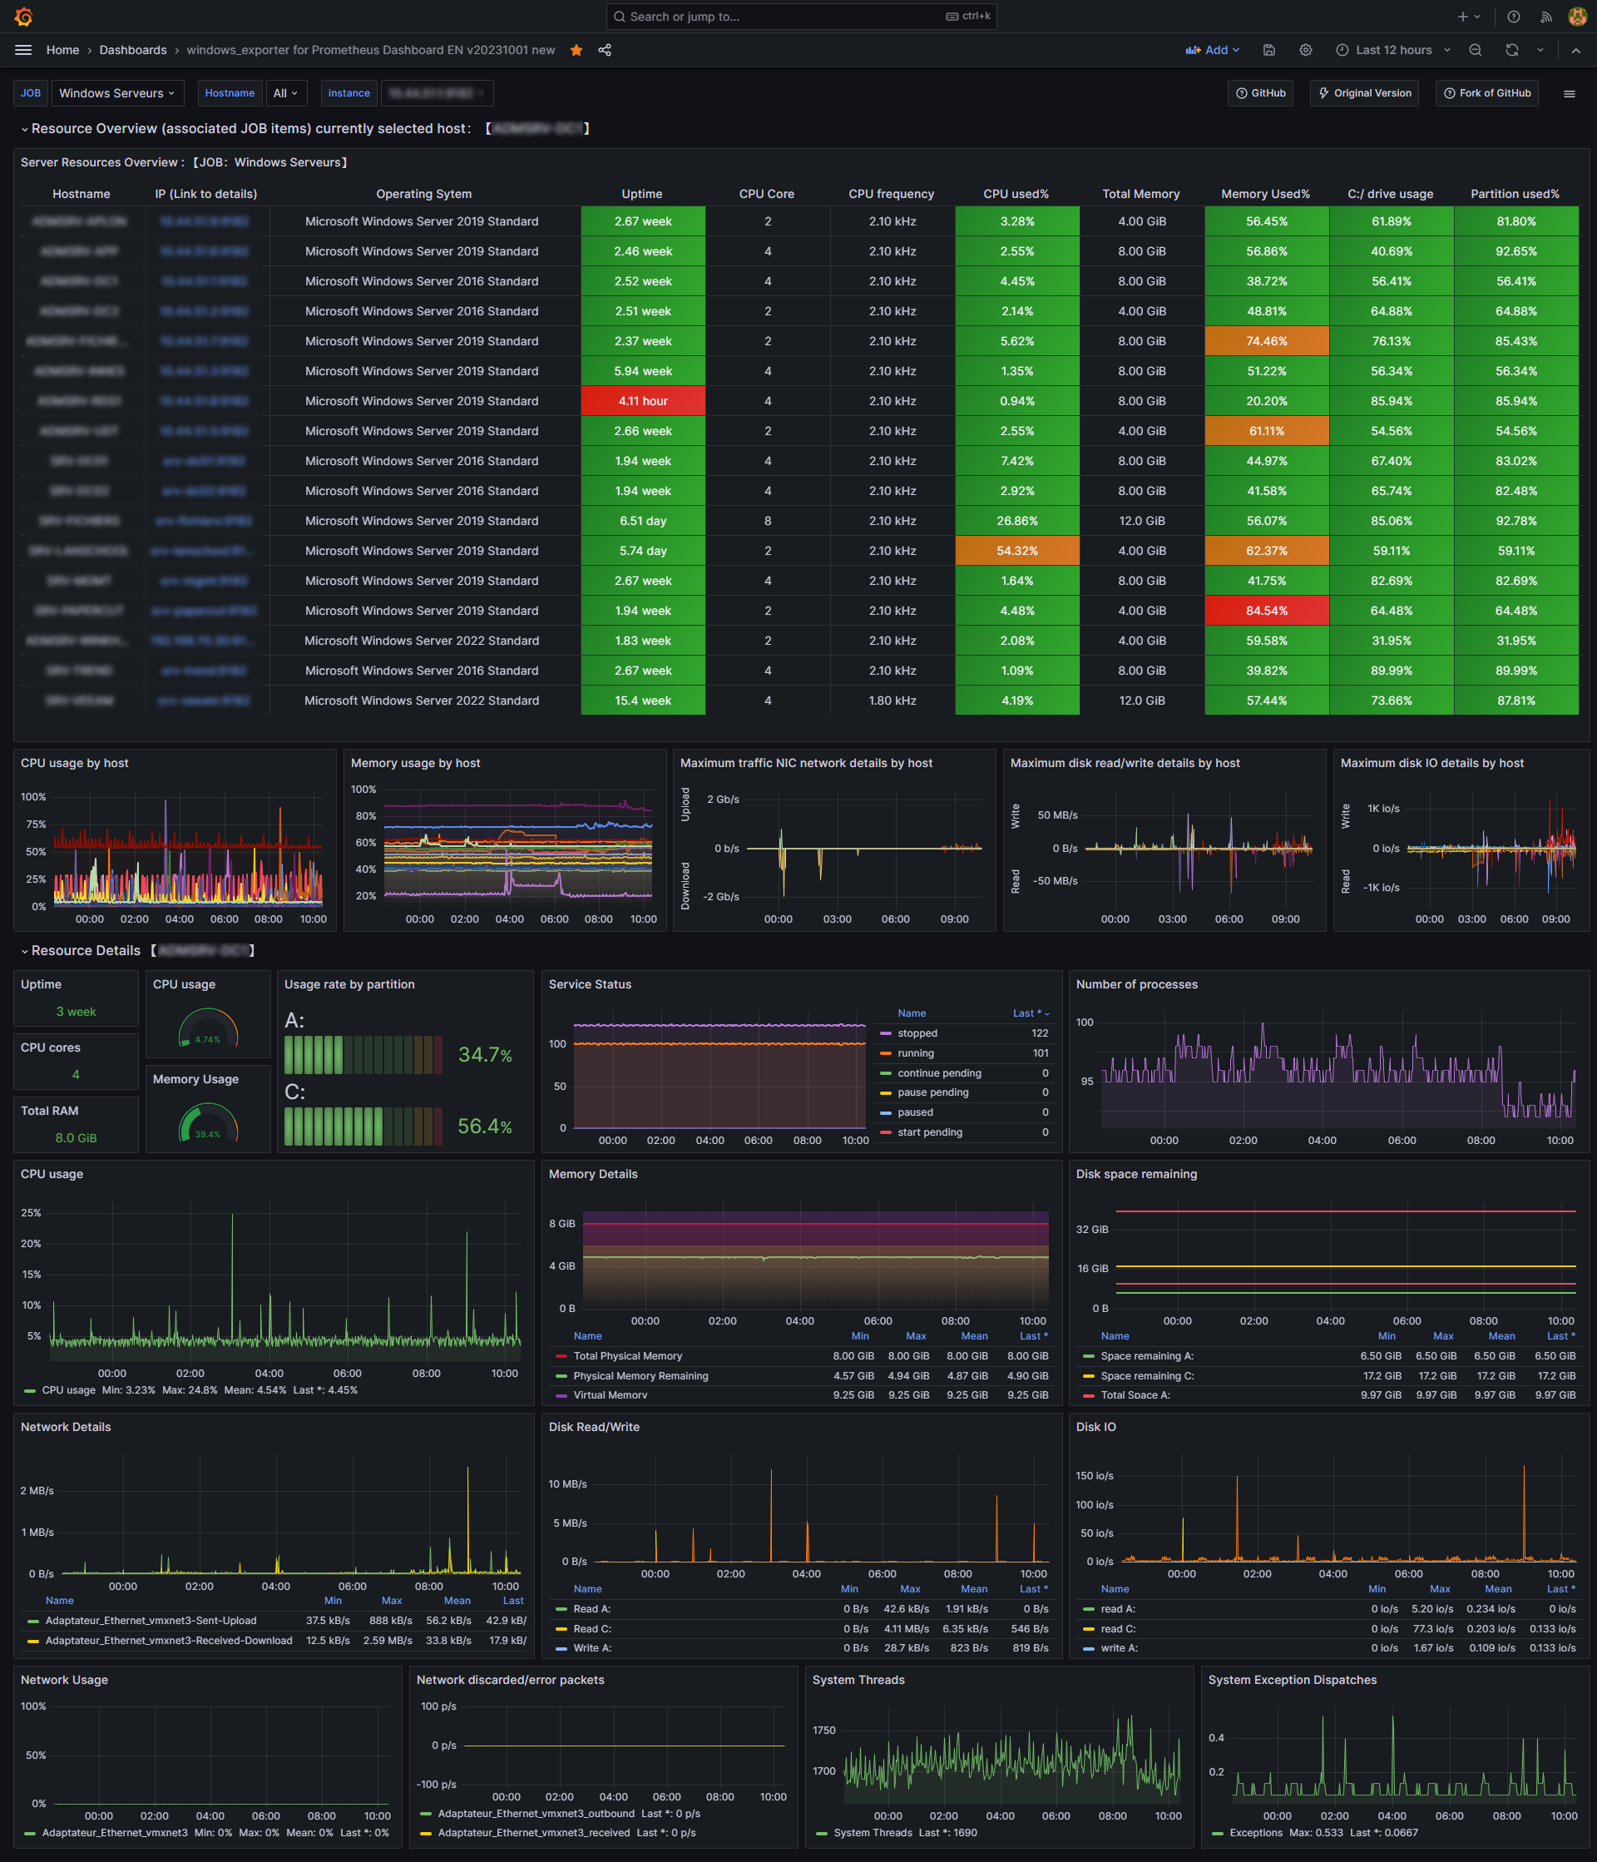The width and height of the screenshot is (1597, 1862).
Task: Click the share dashboard icon
Action: click(x=605, y=50)
